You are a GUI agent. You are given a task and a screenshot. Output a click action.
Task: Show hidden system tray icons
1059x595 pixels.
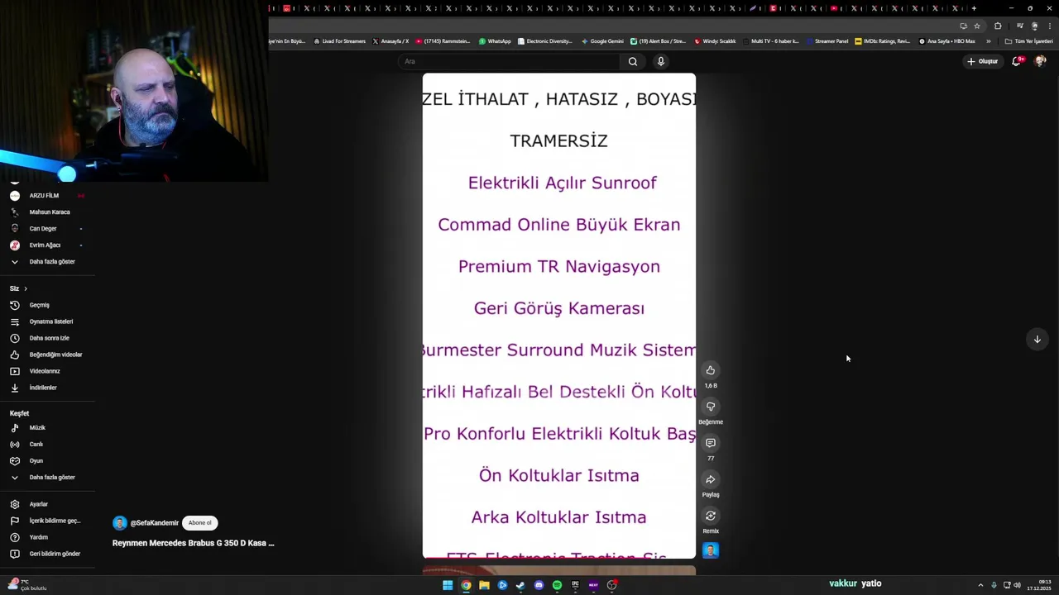click(980, 585)
